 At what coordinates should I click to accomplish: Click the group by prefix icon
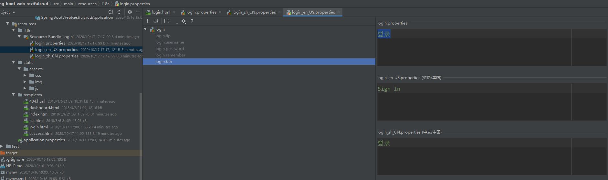click(167, 21)
